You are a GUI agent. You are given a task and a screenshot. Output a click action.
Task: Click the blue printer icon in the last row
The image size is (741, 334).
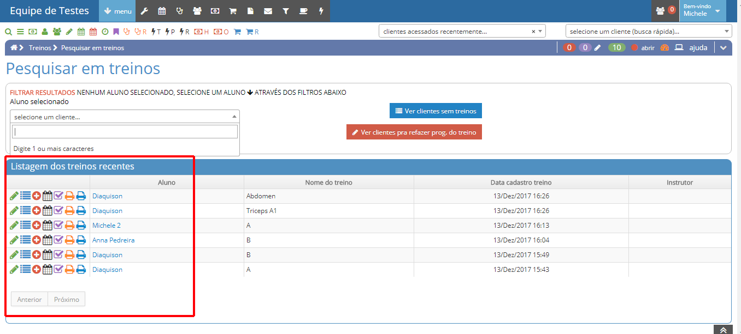pyautogui.click(x=81, y=270)
